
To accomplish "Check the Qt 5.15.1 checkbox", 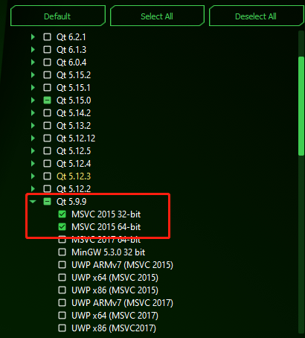I will tap(47, 88).
